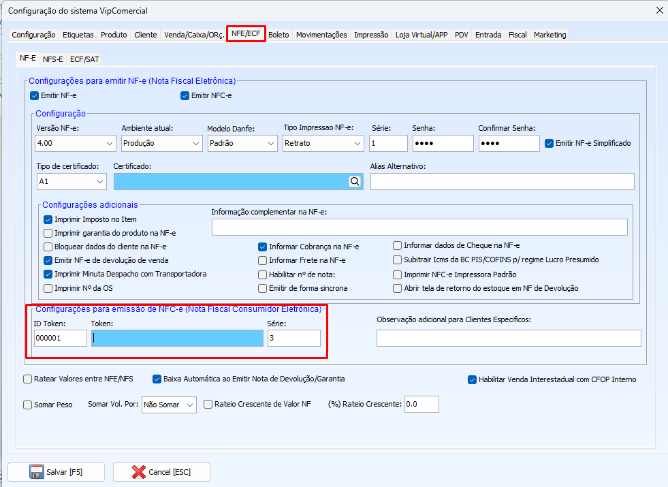Check Ratear Valores entre NFE/NFS
The width and height of the screenshot is (668, 487).
28,379
